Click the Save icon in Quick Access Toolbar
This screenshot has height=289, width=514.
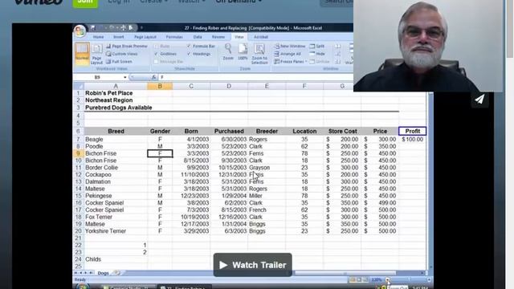tap(93, 28)
